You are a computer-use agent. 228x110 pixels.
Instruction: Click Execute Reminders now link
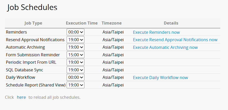pos(156,32)
